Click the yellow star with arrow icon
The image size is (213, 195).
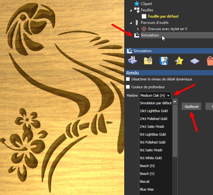pos(179,61)
